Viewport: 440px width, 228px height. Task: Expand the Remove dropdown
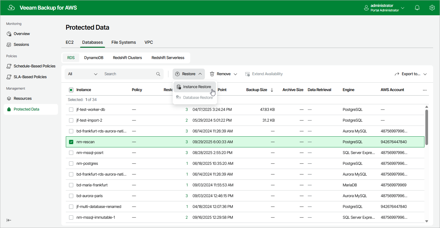coord(235,74)
